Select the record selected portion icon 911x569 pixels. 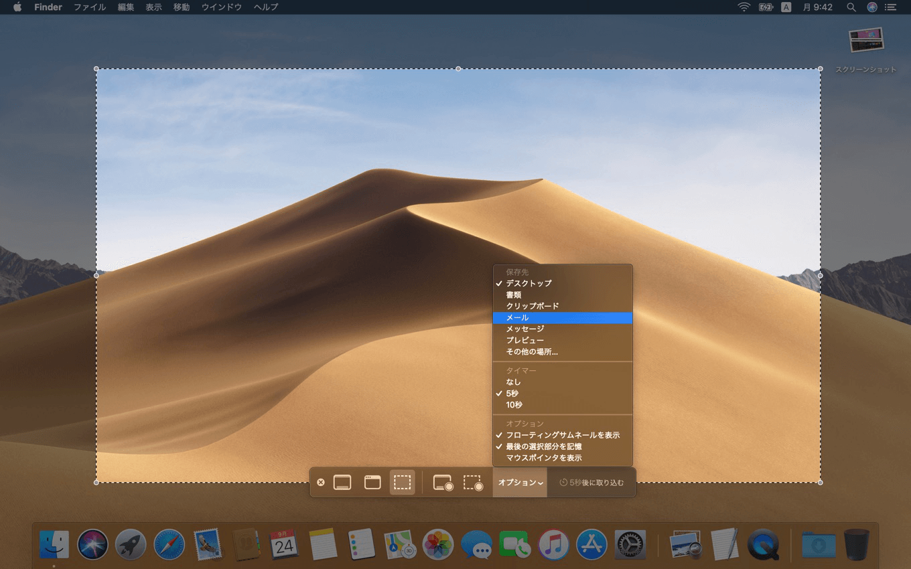(x=473, y=483)
